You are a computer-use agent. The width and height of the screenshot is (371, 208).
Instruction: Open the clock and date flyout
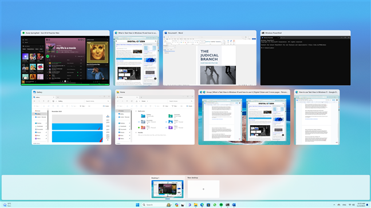361,205
